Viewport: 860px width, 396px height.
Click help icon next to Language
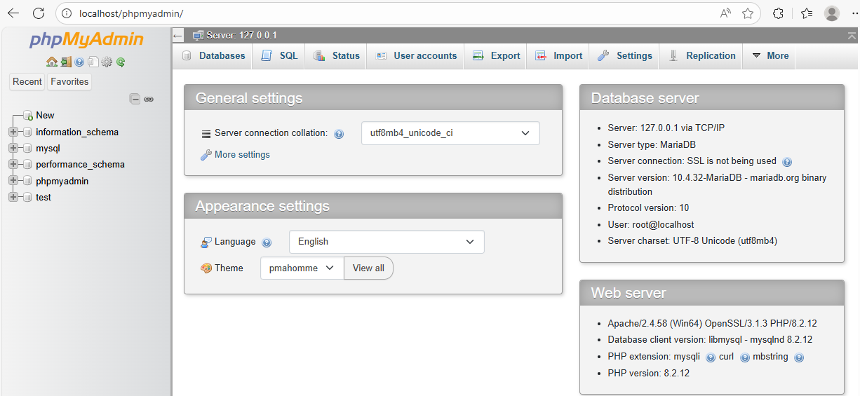tap(267, 243)
